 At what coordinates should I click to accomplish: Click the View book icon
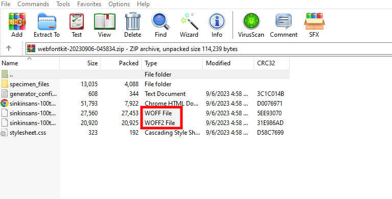104,25
